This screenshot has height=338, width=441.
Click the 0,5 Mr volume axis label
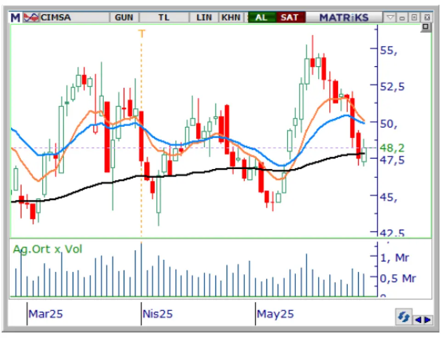click(x=398, y=279)
